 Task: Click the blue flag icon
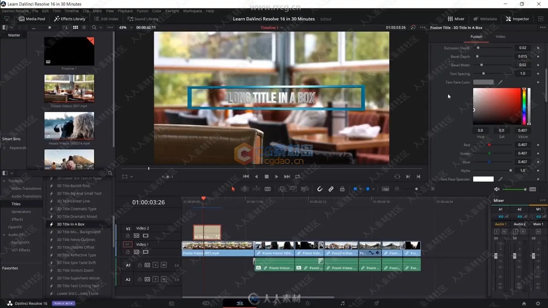click(355, 189)
